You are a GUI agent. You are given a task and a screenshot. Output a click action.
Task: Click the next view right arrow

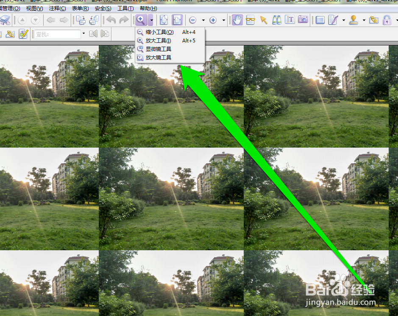(x=64, y=20)
